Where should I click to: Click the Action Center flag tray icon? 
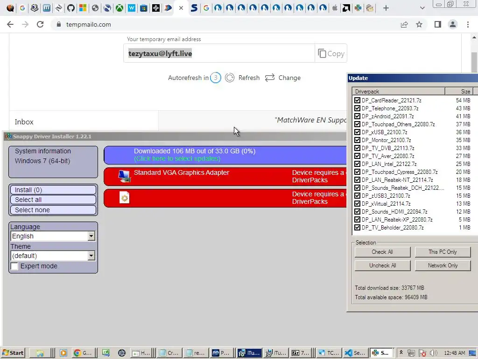point(422,353)
